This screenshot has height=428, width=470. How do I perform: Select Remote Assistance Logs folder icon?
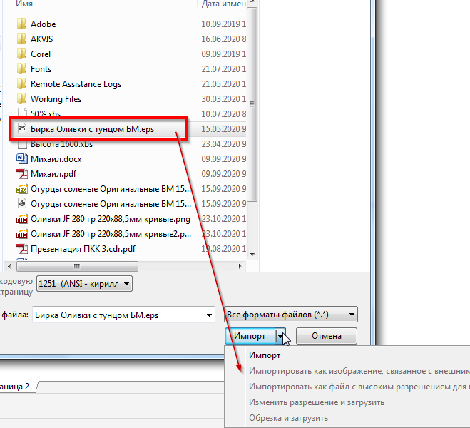(21, 83)
